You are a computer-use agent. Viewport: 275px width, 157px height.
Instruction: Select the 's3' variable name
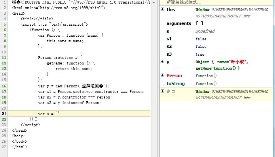tap(169, 54)
